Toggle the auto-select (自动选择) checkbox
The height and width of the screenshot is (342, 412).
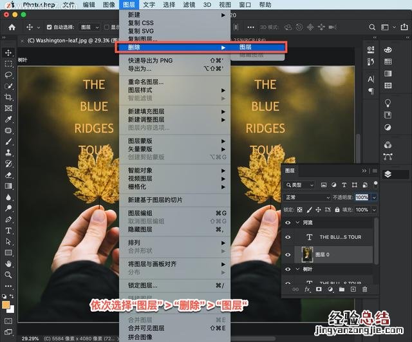tap(49, 28)
